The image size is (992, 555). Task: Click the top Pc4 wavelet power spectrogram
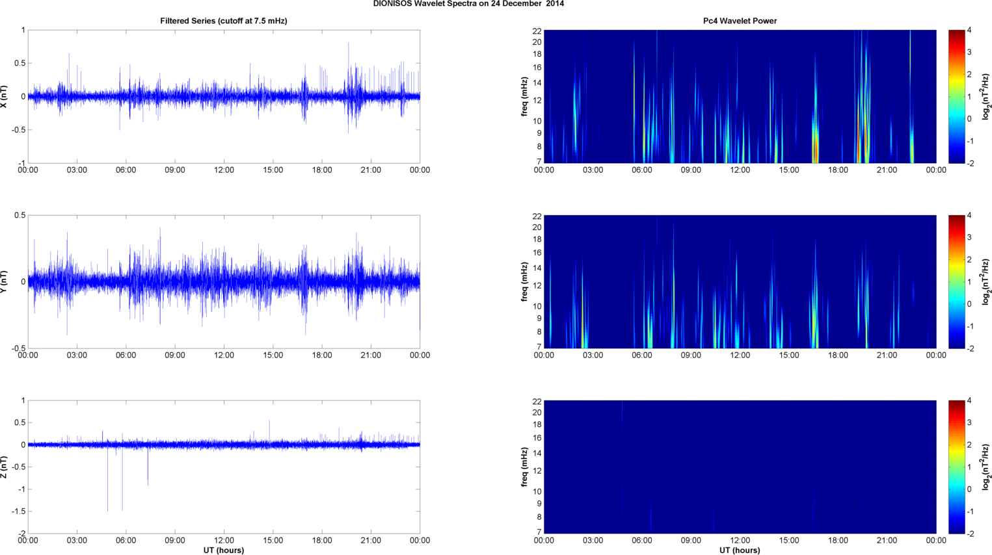click(x=740, y=96)
